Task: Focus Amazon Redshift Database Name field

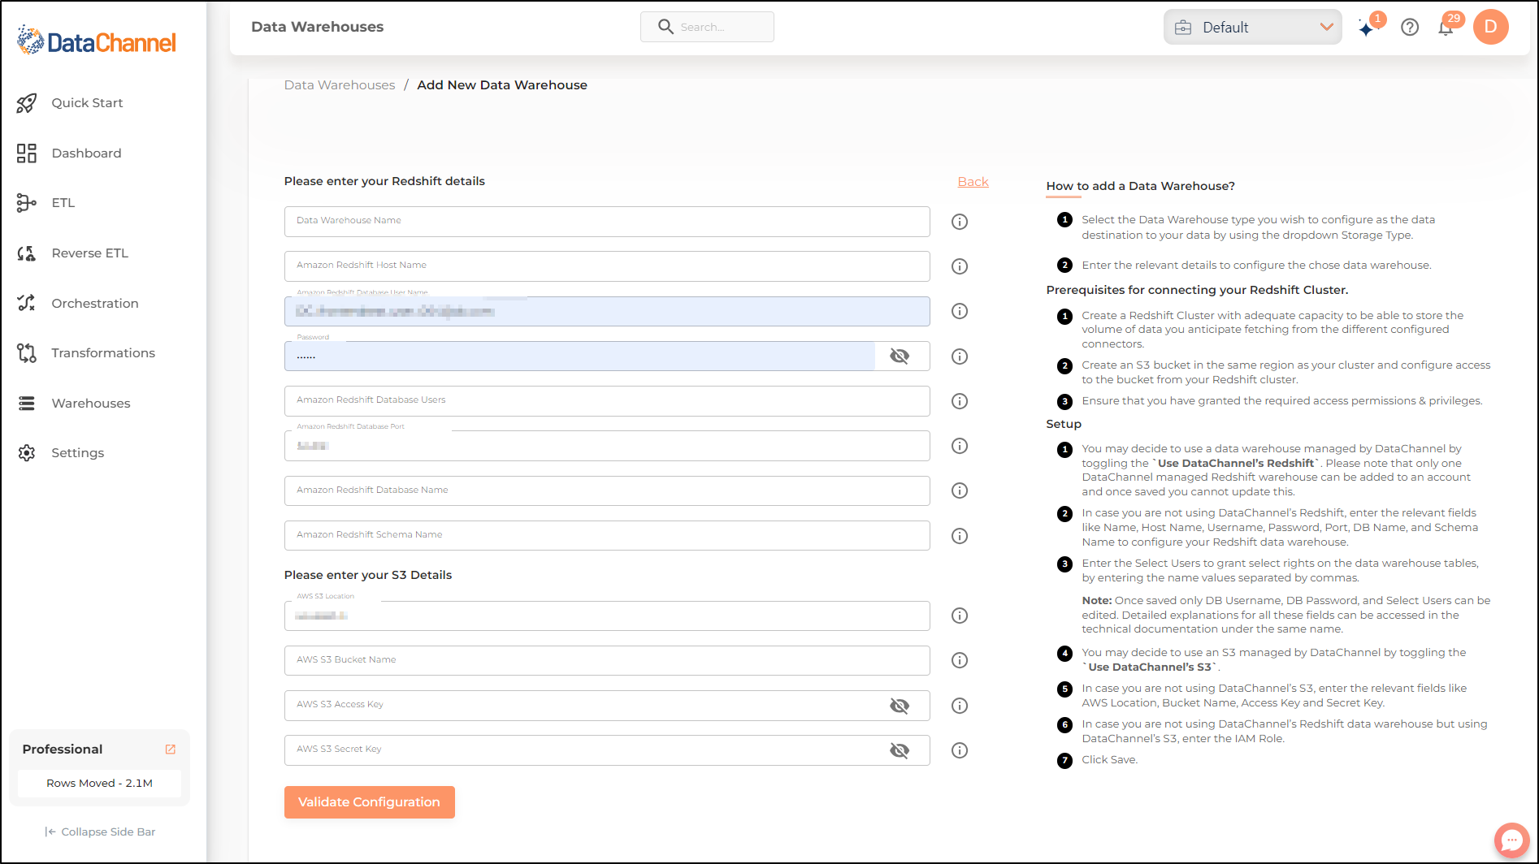Action: tap(607, 490)
